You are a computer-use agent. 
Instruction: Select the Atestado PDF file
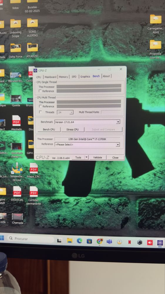pyautogui.click(x=16, y=123)
